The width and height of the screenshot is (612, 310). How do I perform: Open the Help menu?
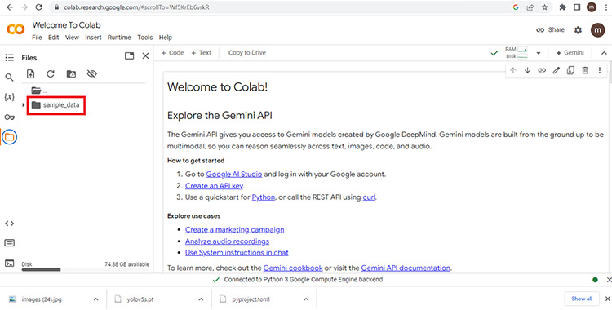click(x=166, y=38)
